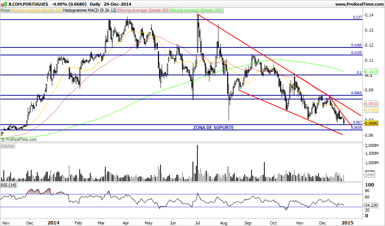Click the Oct month label on time axis
This screenshot has width=385, height=226.
[273, 223]
